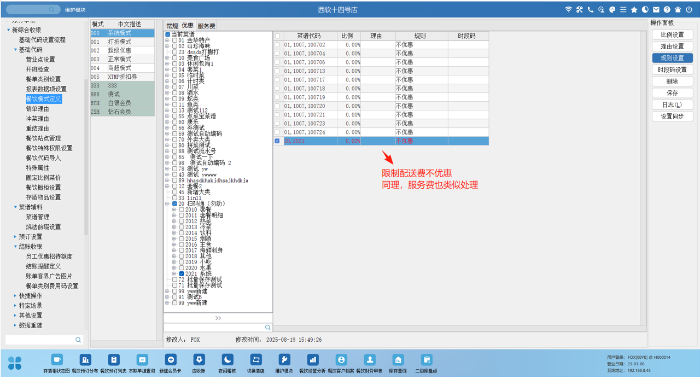Toggle the 当前菜谱 root checkbox

point(168,34)
